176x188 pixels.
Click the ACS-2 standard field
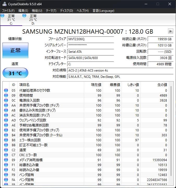click(120, 70)
